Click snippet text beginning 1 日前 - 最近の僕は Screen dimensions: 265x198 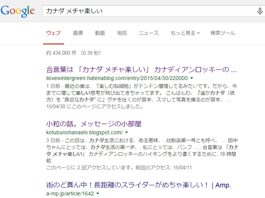point(141,93)
